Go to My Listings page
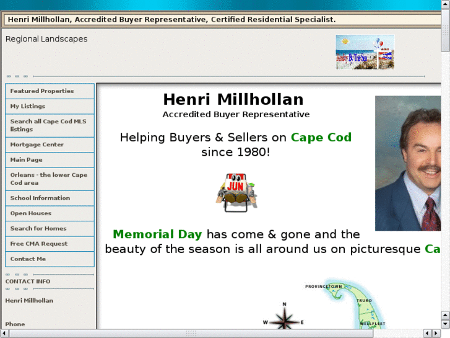450x338 pixels. pos(50,107)
